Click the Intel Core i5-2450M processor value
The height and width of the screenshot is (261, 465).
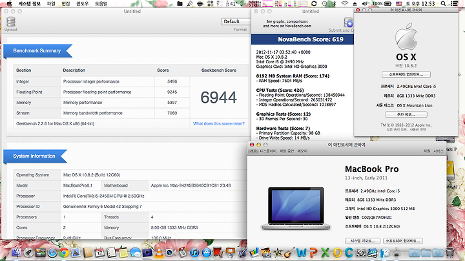pyautogui.click(x=104, y=196)
